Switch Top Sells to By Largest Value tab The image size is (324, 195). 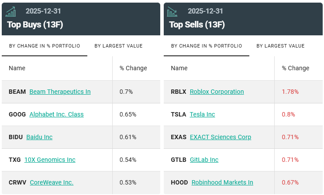click(x=280, y=46)
